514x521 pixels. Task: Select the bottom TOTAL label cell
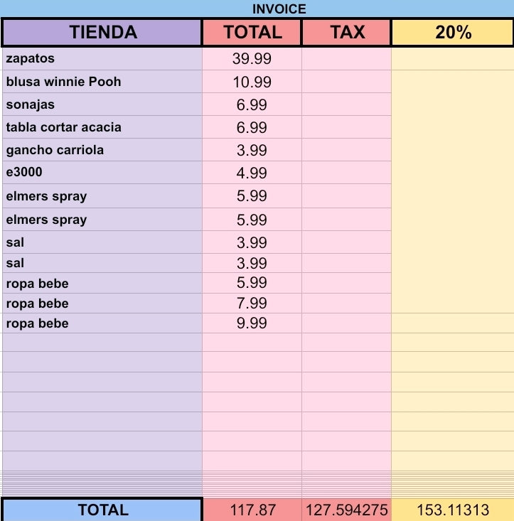102,510
